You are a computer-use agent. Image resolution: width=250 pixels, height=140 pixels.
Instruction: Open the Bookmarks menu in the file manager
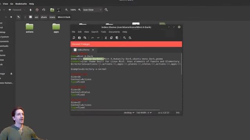pos(21,4)
